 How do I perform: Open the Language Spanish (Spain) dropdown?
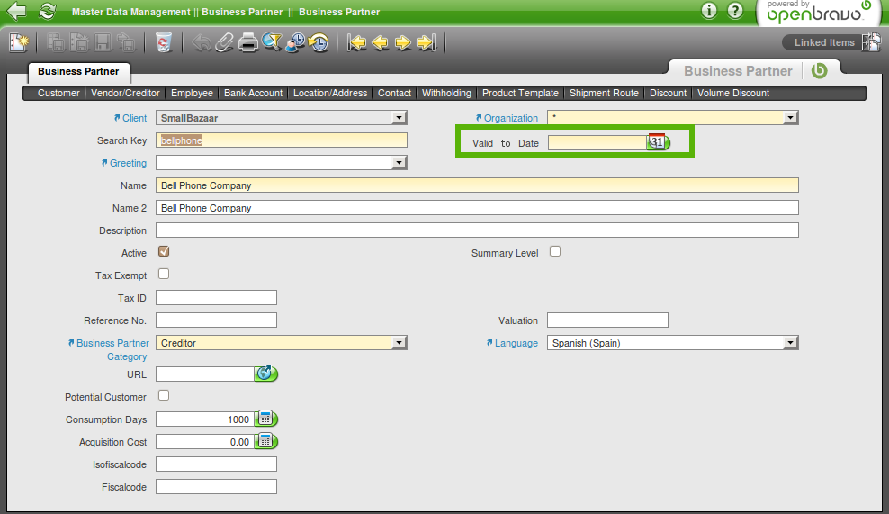pos(791,343)
